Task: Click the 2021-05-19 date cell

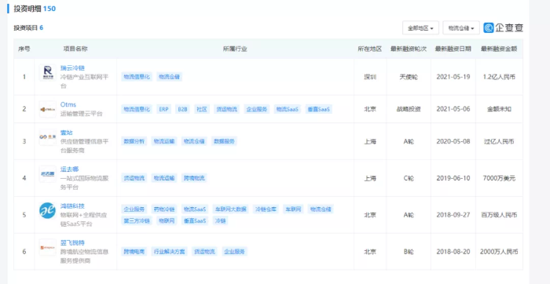Action: click(453, 77)
